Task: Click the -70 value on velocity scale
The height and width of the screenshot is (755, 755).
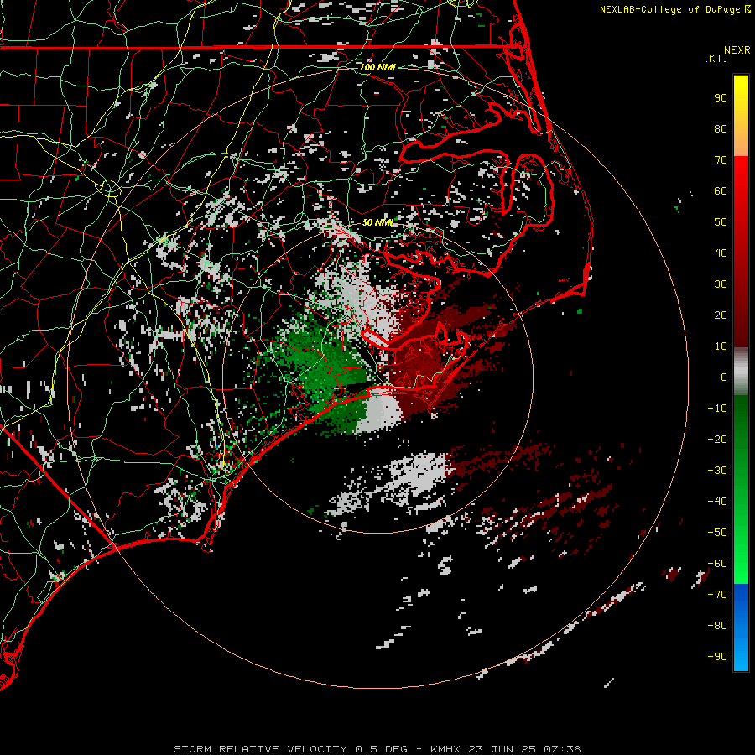Action: pyautogui.click(x=717, y=595)
